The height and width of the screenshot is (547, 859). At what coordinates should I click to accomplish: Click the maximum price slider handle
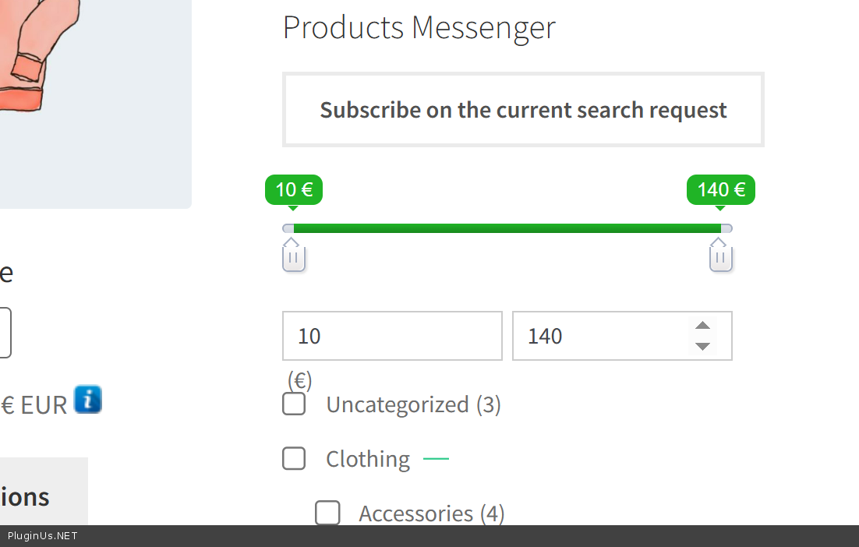[720, 256]
